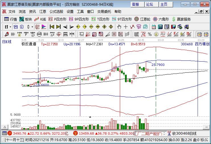Click the news ticker spinner arrows

(x=164, y=133)
